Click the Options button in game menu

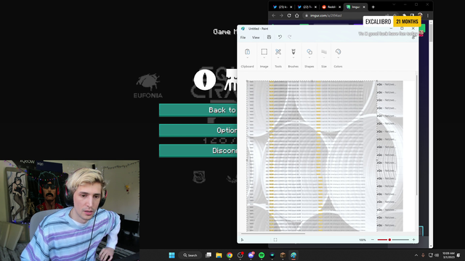click(x=198, y=130)
